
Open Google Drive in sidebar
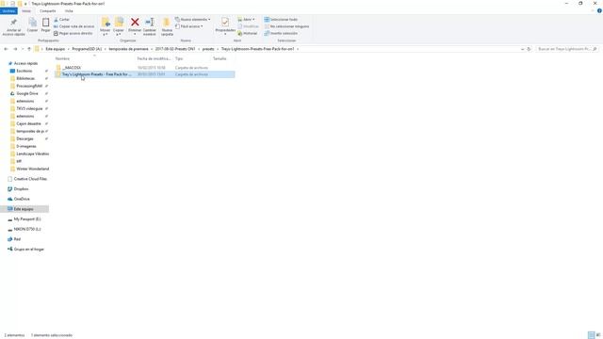click(x=27, y=94)
